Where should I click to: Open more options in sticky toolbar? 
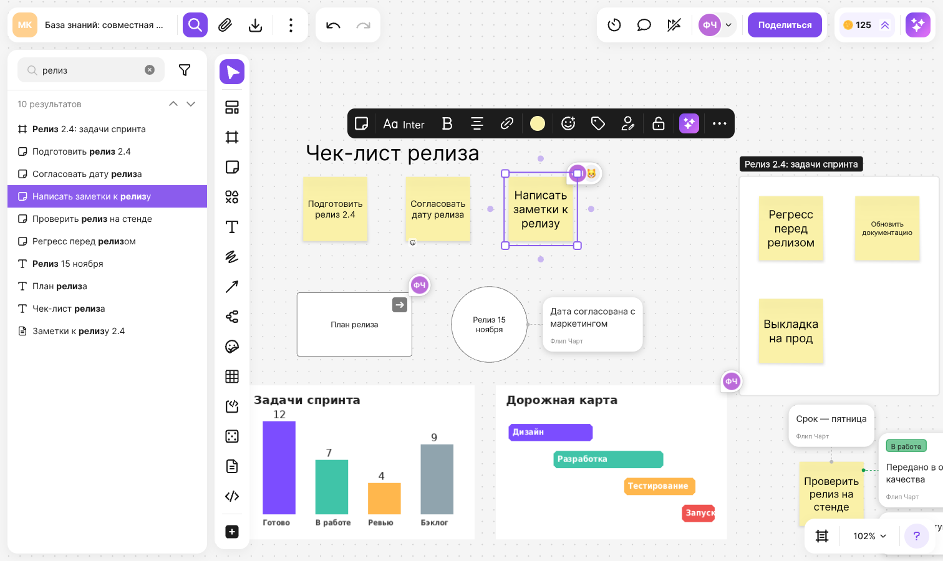tap(720, 123)
